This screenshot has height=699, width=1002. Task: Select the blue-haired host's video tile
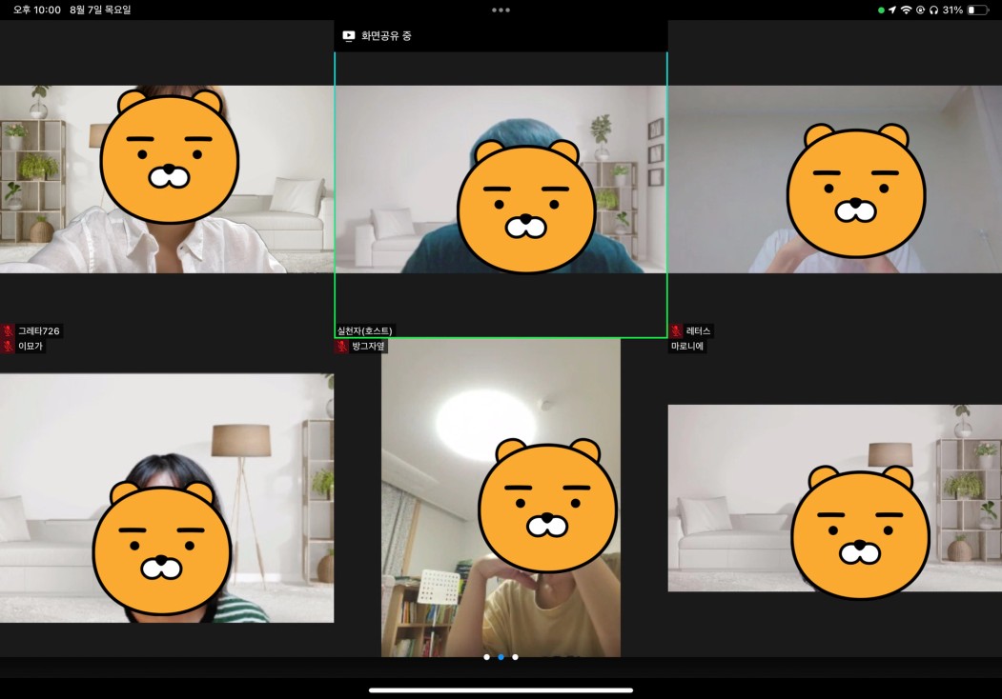click(501, 179)
